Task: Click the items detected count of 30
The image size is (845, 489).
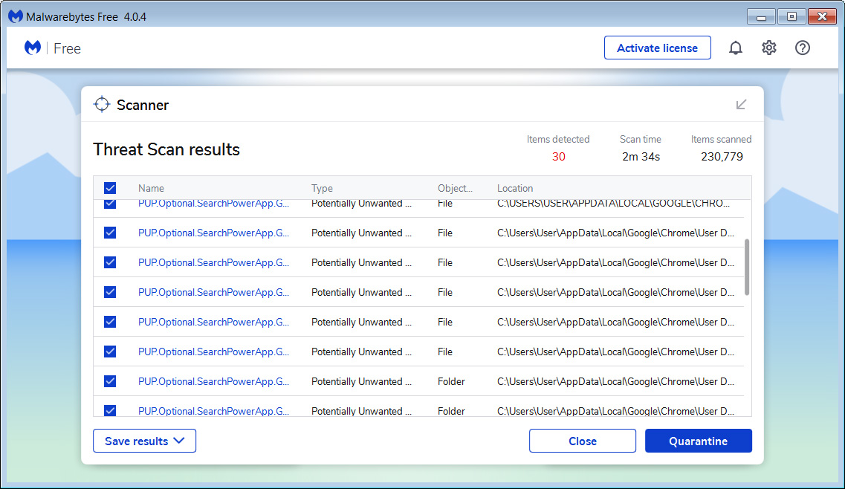Action: 558,157
